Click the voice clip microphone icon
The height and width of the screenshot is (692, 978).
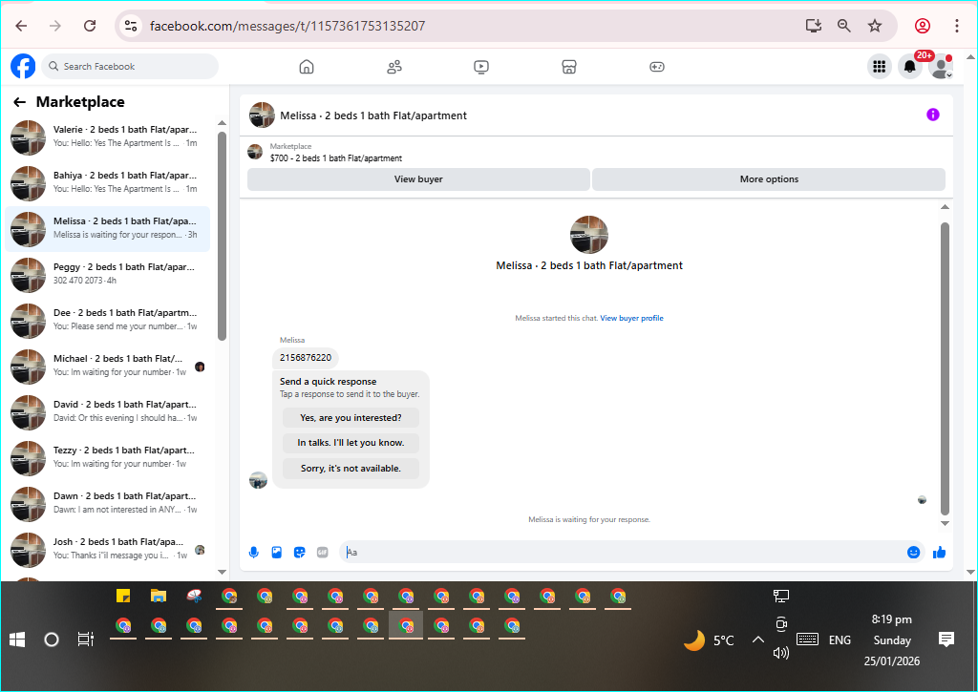[x=254, y=553]
